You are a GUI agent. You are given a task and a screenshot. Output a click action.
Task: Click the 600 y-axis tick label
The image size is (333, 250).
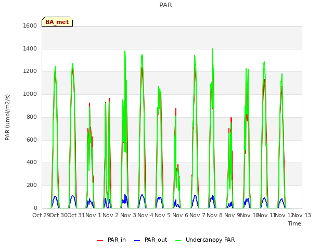(32, 140)
